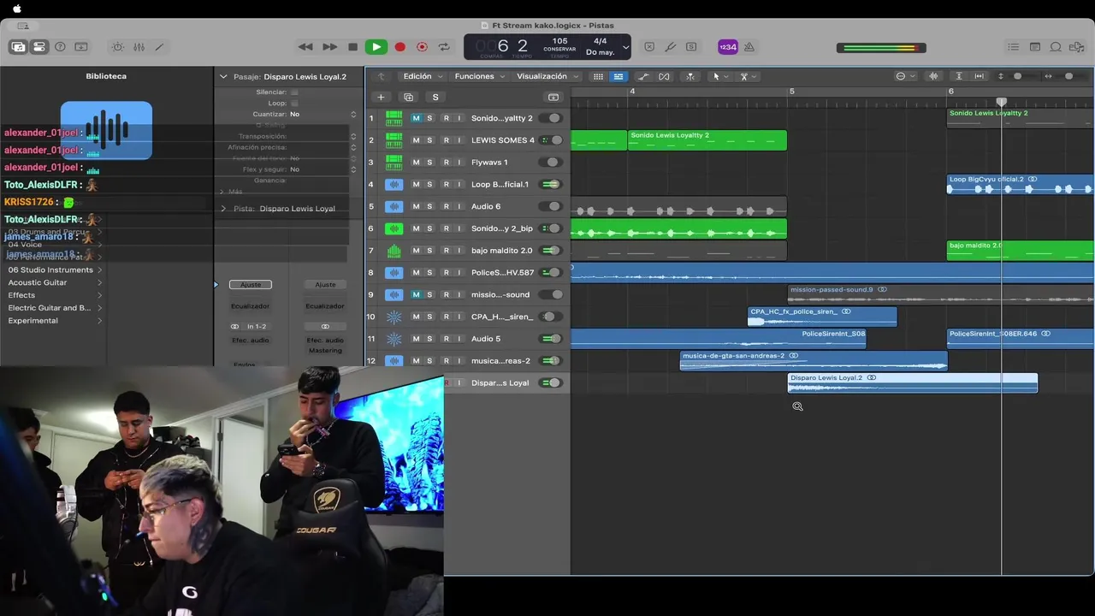Collapse the Pasaje region inspector

[x=223, y=76]
